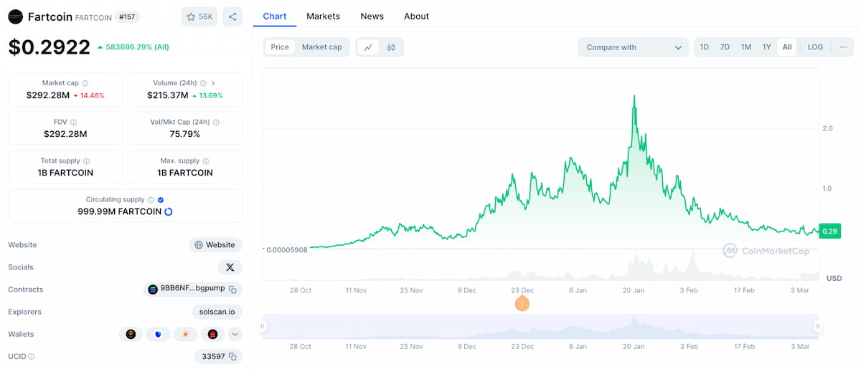Set chart range to 7D
This screenshot has height=369, width=861.
(725, 47)
